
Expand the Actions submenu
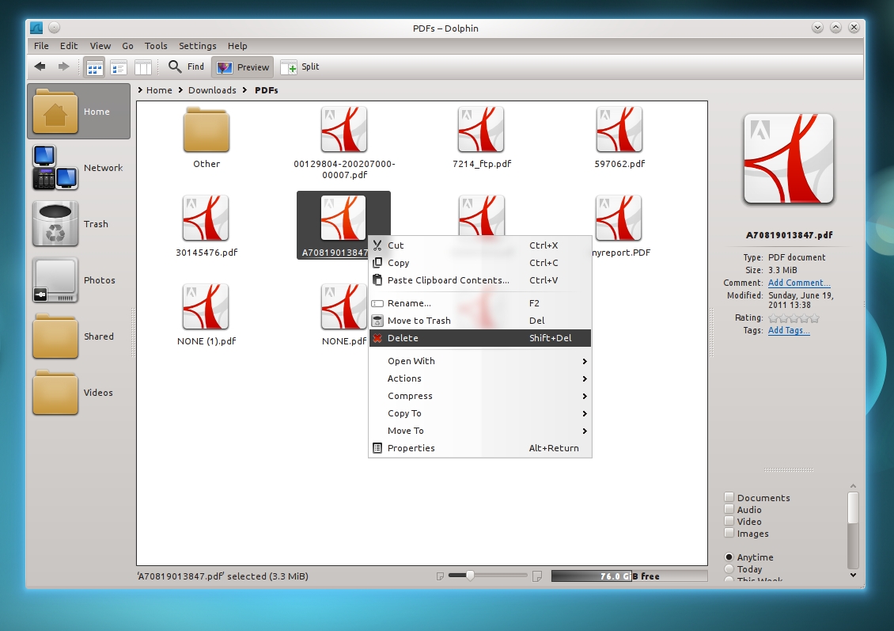pyautogui.click(x=480, y=378)
